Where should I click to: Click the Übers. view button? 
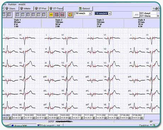pos(12,8)
